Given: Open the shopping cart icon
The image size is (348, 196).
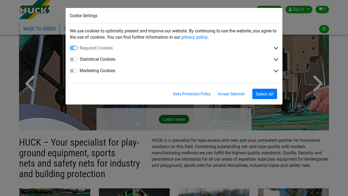Looking at the screenshot, I should 322,9.
